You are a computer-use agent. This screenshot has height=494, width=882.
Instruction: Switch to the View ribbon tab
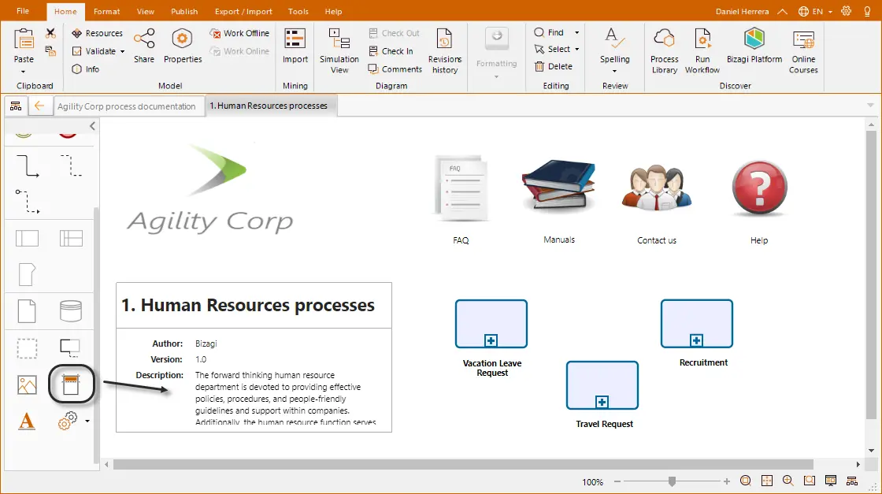click(x=145, y=11)
